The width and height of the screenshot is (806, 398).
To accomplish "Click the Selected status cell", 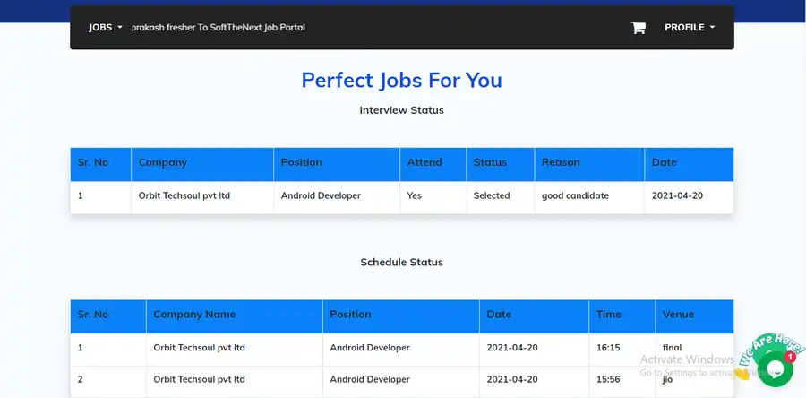I will point(492,195).
